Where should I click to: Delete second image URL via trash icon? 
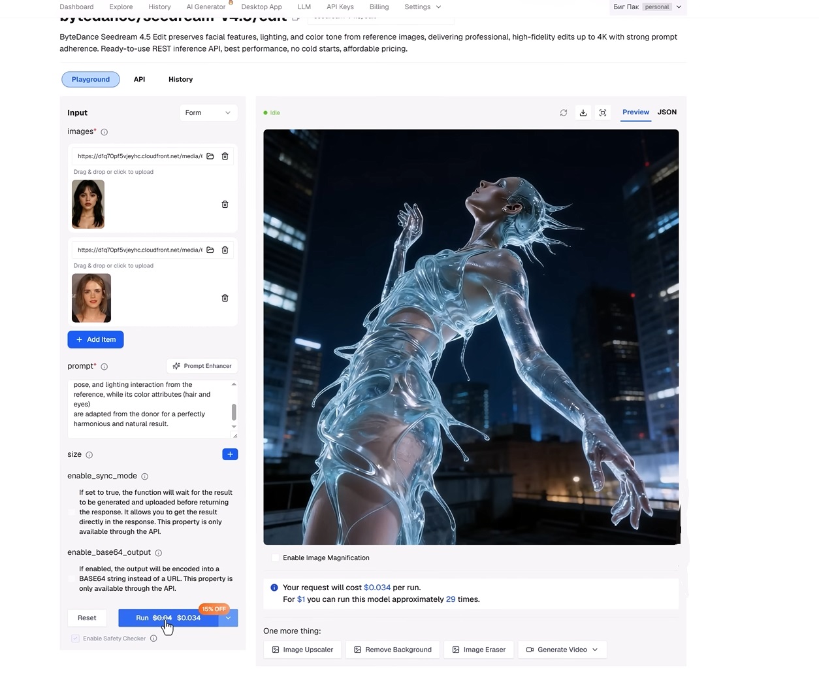point(225,250)
